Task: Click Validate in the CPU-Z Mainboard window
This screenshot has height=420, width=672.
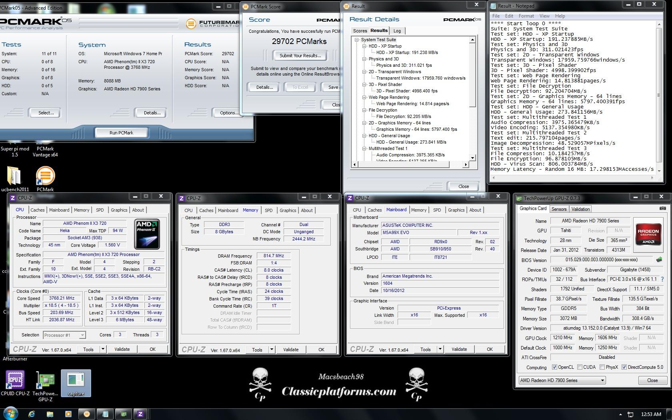Action: [x=459, y=349]
